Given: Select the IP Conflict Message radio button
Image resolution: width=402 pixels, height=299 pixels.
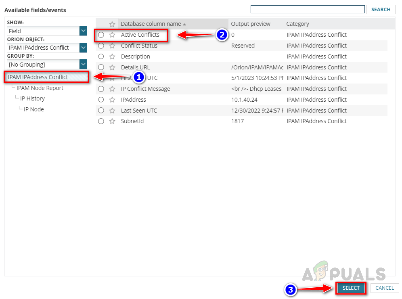Looking at the screenshot, I should click(101, 89).
